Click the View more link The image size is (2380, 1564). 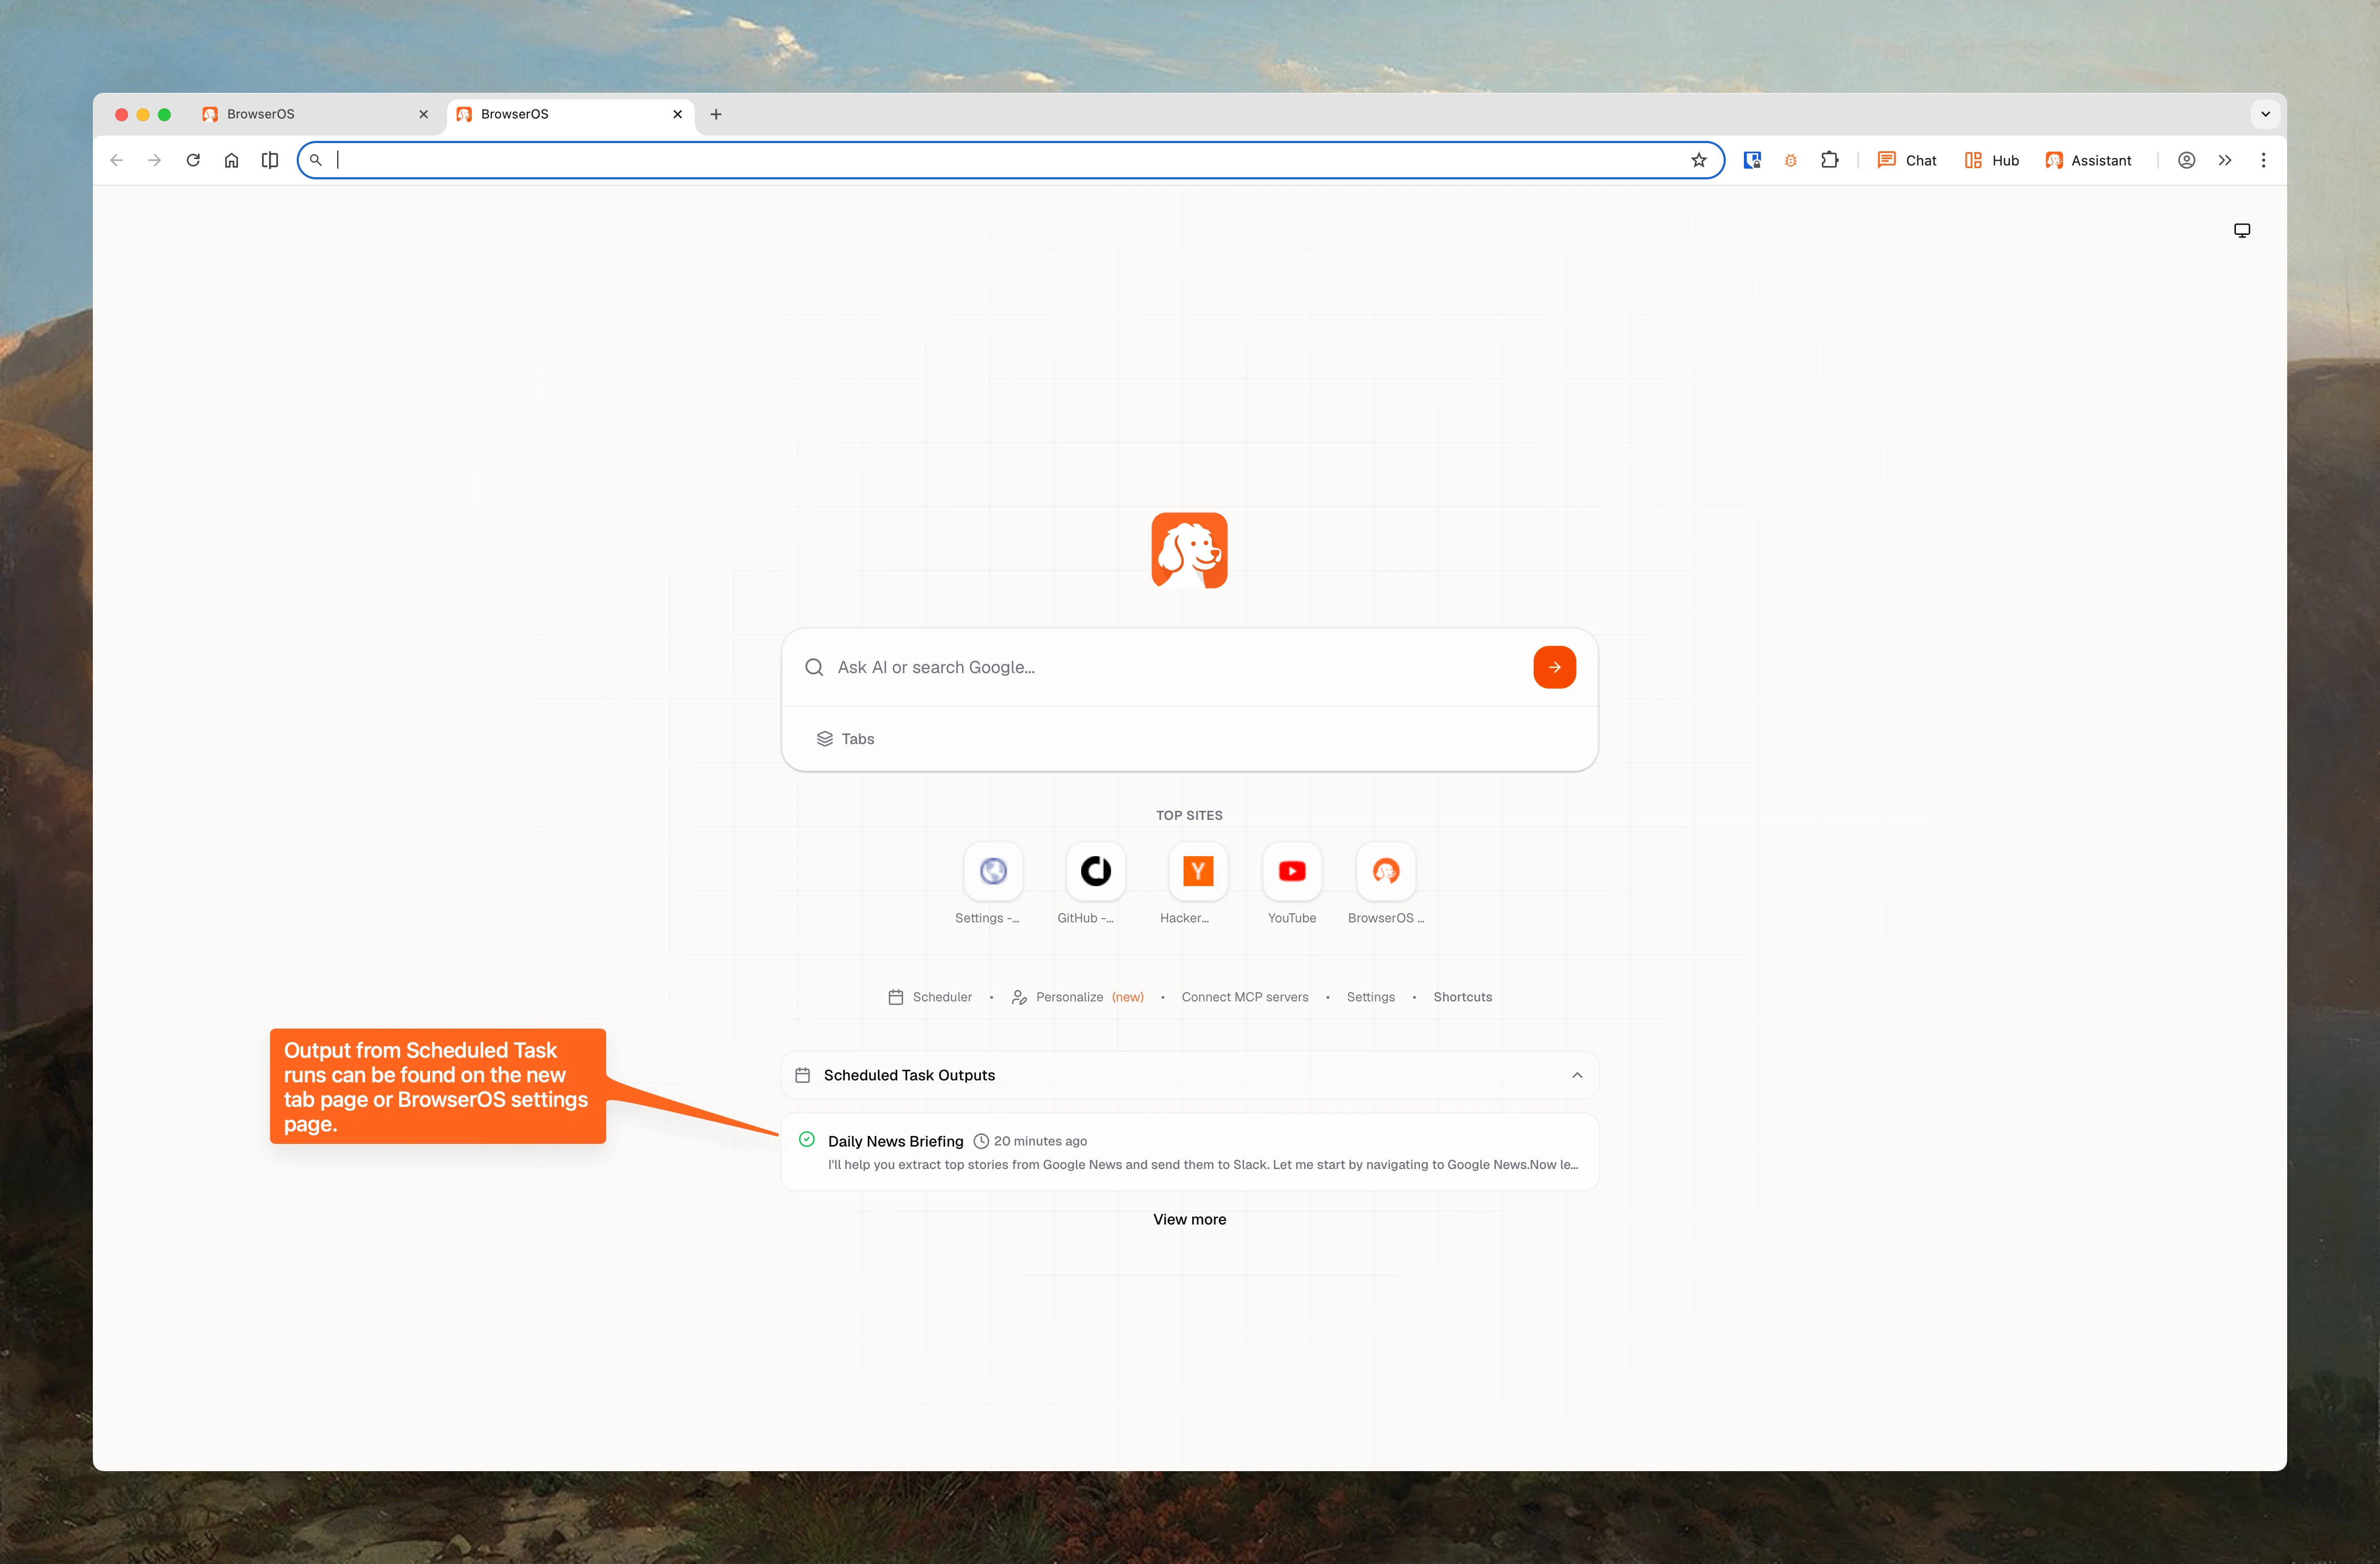pos(1189,1219)
